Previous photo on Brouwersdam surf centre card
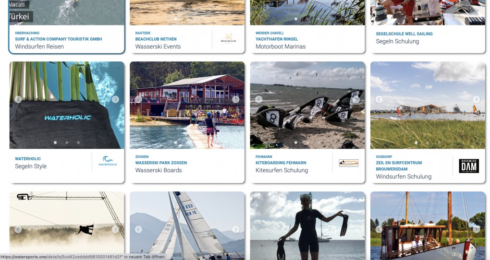The width and height of the screenshot is (490, 260). pyautogui.click(x=379, y=99)
